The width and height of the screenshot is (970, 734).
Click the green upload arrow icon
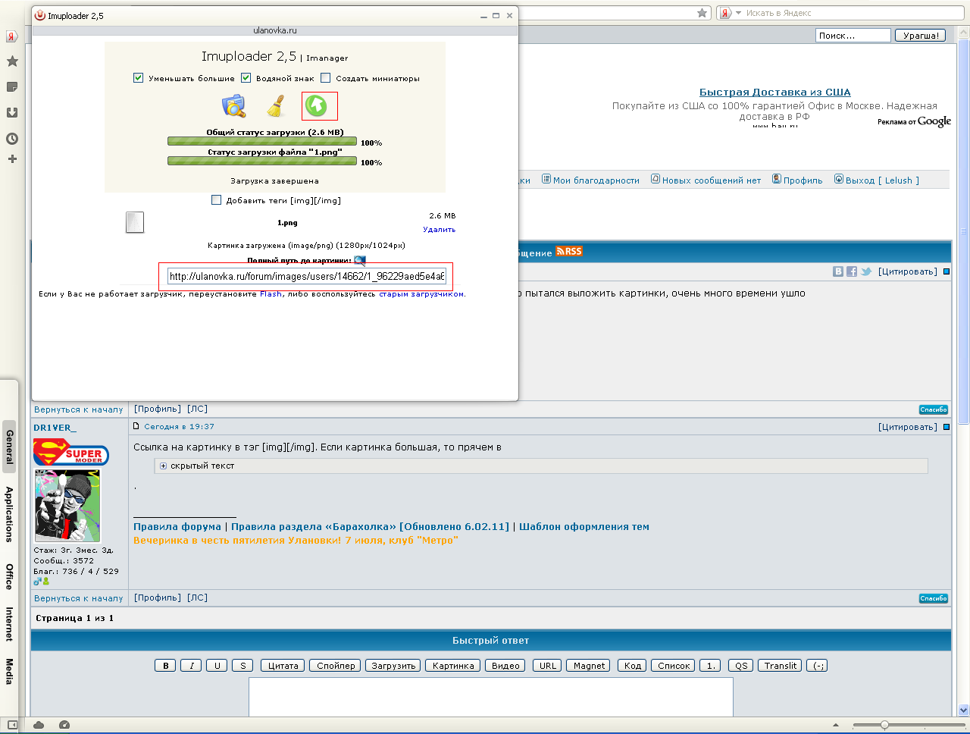[x=317, y=106]
